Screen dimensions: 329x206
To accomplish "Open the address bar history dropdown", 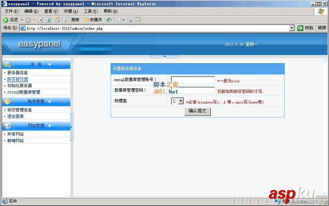I will click(292, 28).
